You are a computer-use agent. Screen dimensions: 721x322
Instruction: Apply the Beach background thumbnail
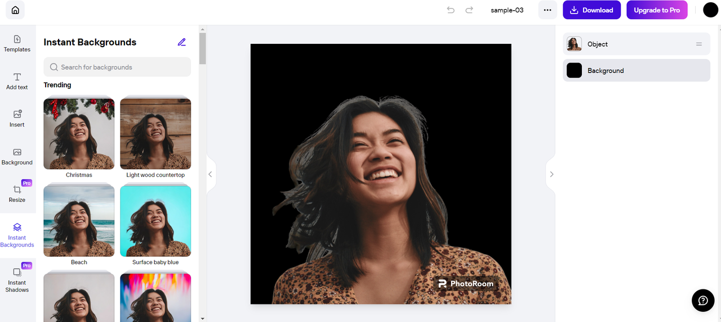79,221
